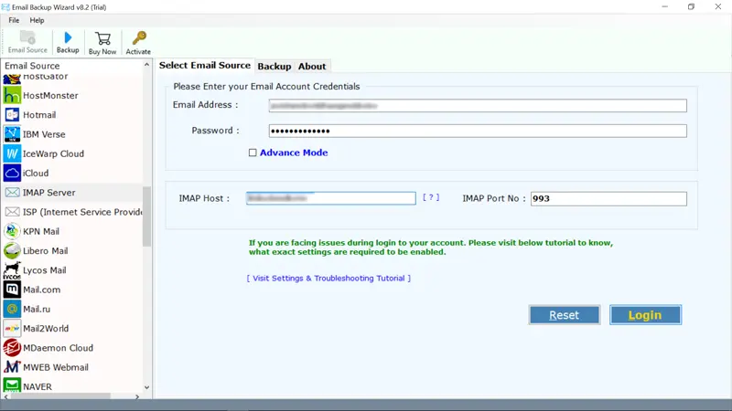This screenshot has width=732, height=411.
Task: Click the IMAP Host help [?] link
Action: pos(431,197)
